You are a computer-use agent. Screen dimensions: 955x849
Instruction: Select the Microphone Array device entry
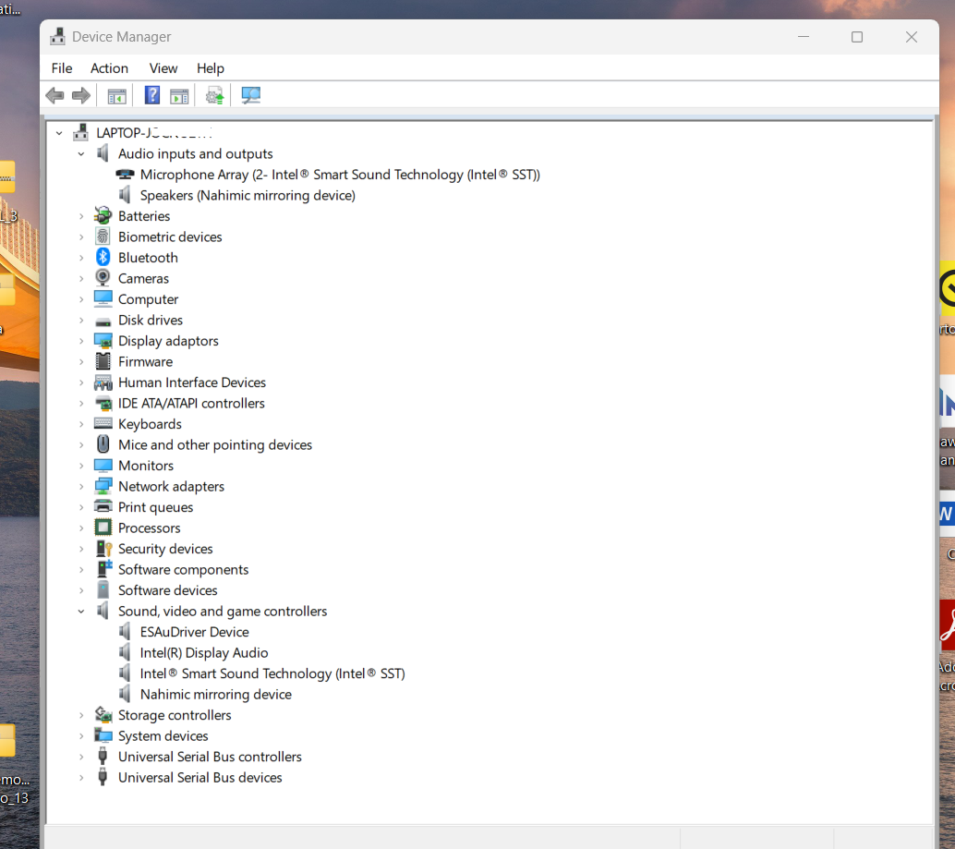(x=339, y=175)
